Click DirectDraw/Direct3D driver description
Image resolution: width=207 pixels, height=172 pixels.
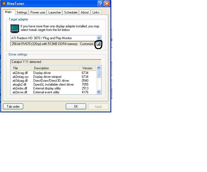tap(51, 81)
